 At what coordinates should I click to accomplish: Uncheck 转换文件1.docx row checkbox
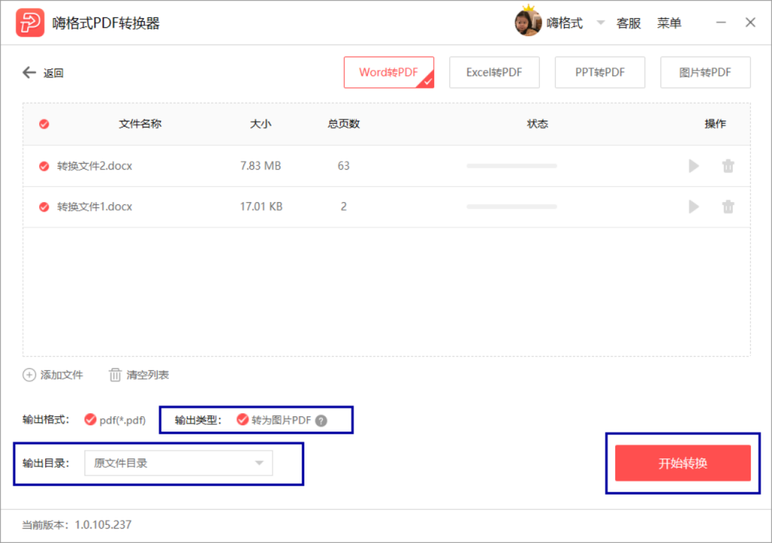(44, 207)
